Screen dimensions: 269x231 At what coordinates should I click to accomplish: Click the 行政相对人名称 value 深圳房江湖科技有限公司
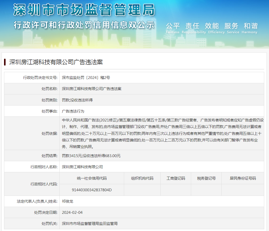[x=82, y=167]
